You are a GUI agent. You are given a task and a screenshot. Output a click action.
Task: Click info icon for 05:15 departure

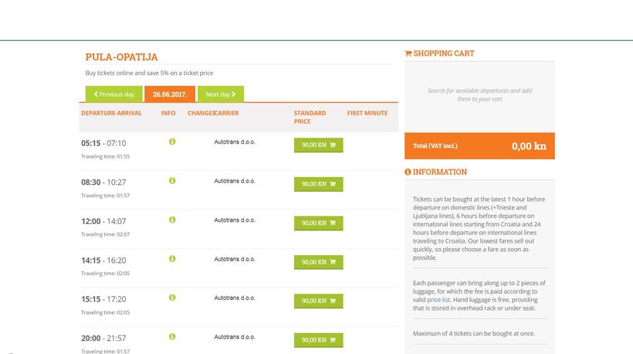172,141
